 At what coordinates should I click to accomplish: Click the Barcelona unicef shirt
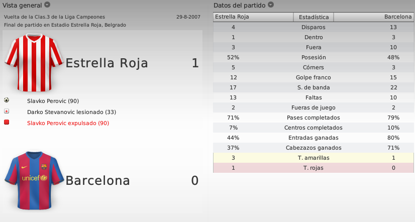tap(34, 180)
